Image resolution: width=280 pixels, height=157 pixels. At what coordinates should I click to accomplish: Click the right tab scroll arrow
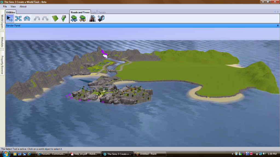278,12
